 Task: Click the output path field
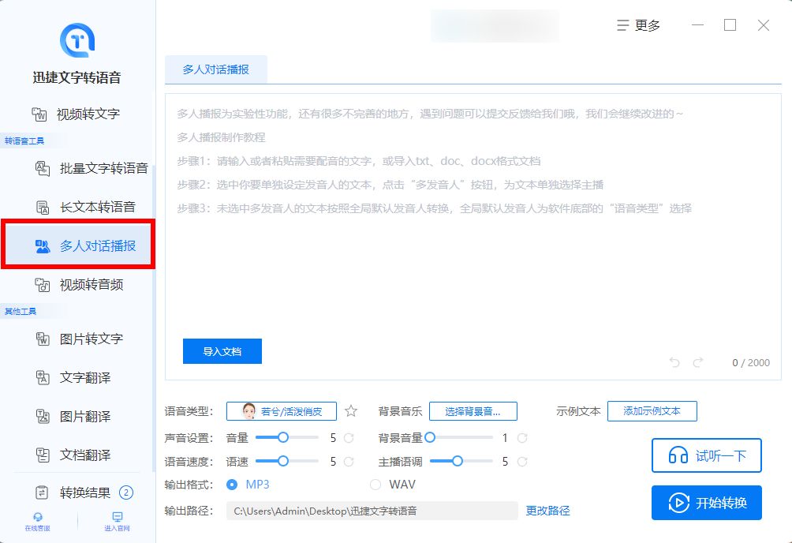click(372, 511)
